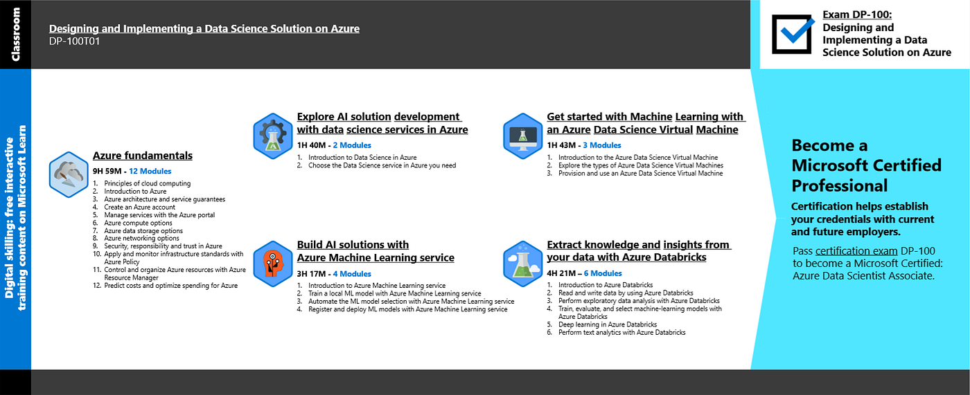Click the 6 Modules label

pyautogui.click(x=603, y=274)
